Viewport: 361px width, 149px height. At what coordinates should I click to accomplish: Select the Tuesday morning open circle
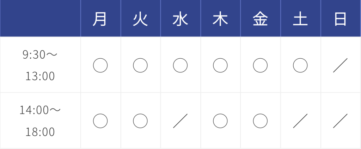140,65
